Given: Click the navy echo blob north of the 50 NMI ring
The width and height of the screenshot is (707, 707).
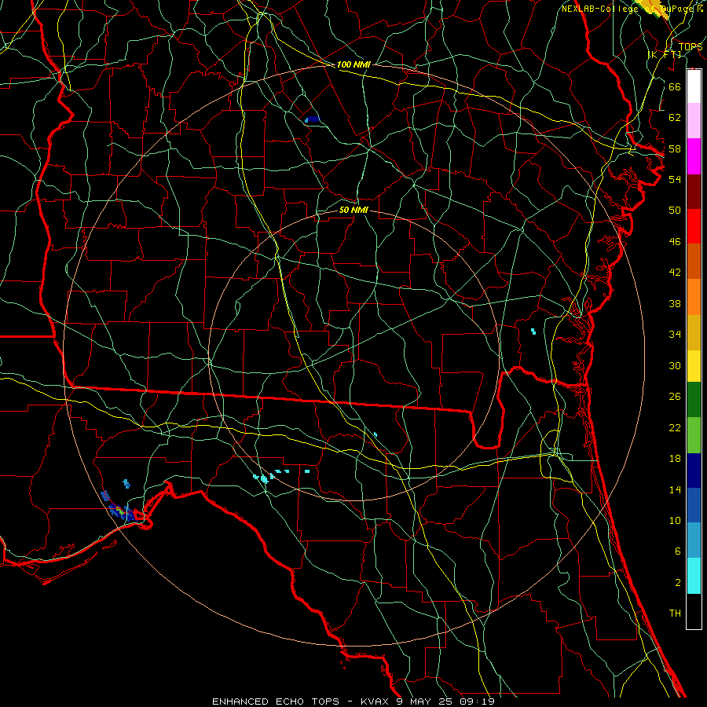Looking at the screenshot, I should pos(313,119).
